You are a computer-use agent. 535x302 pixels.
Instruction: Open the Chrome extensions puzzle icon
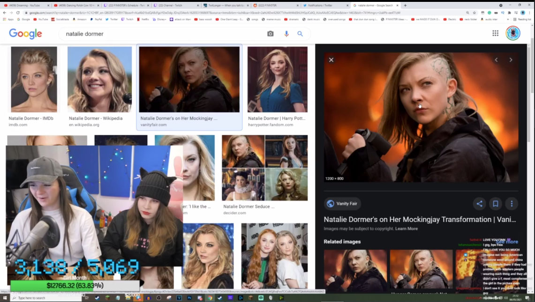pos(509,13)
